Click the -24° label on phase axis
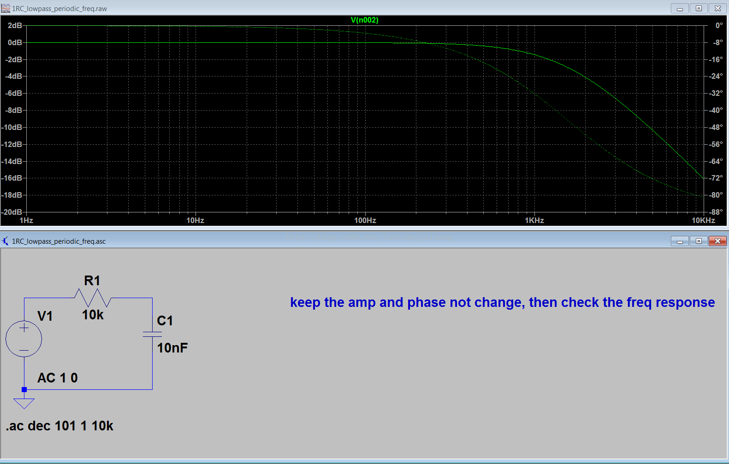 tap(716, 76)
